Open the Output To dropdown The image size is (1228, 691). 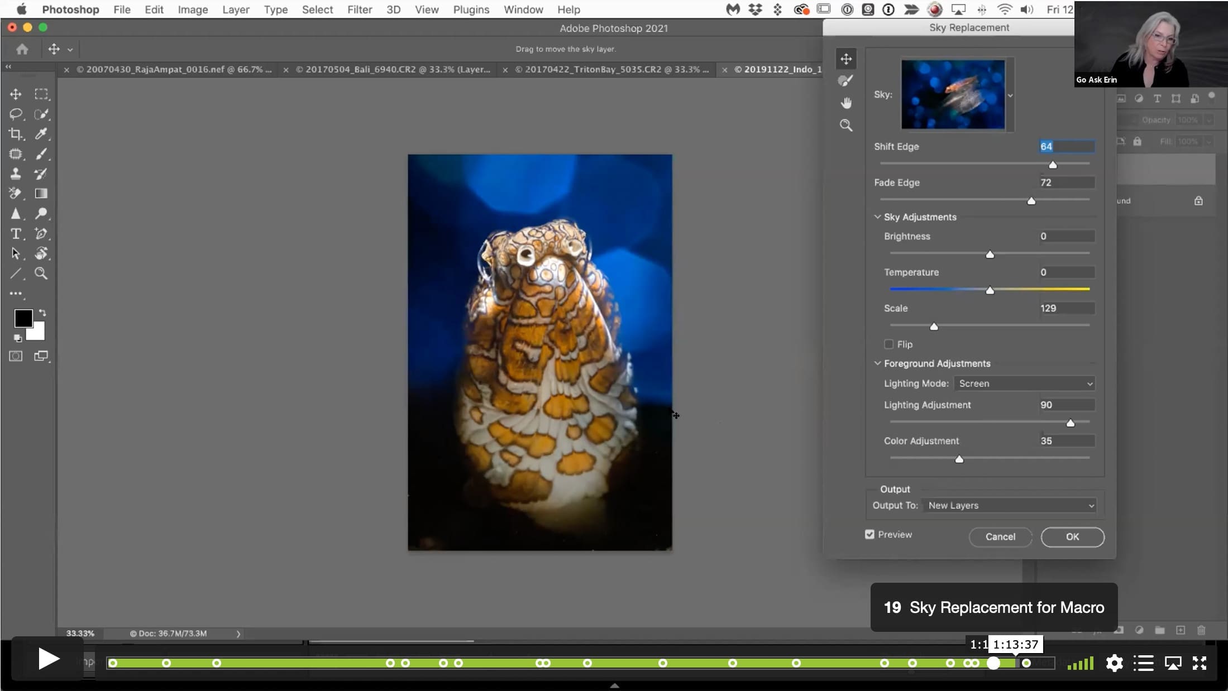click(x=1009, y=505)
